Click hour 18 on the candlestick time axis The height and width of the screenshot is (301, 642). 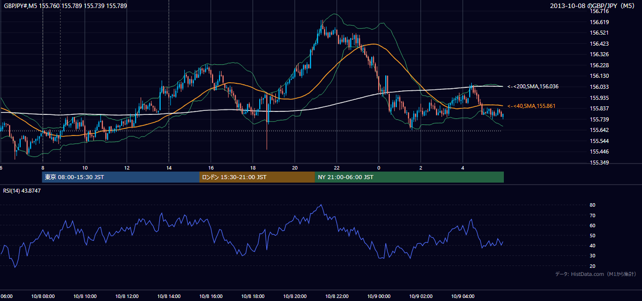click(253, 168)
